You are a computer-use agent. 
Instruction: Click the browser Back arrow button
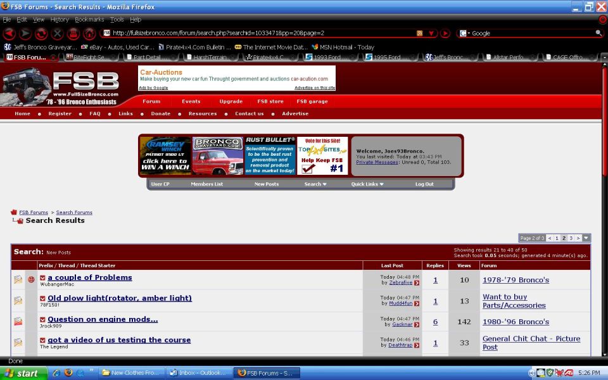point(9,34)
